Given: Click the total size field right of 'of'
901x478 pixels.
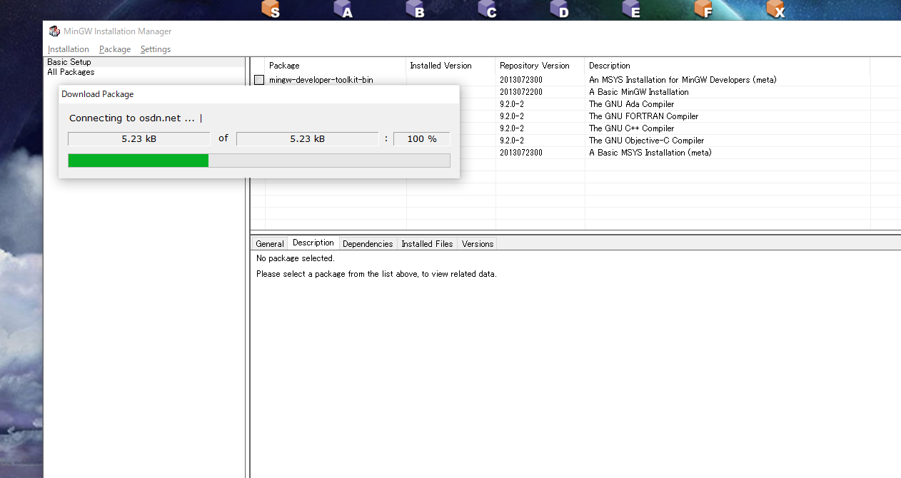Looking at the screenshot, I should pos(308,139).
